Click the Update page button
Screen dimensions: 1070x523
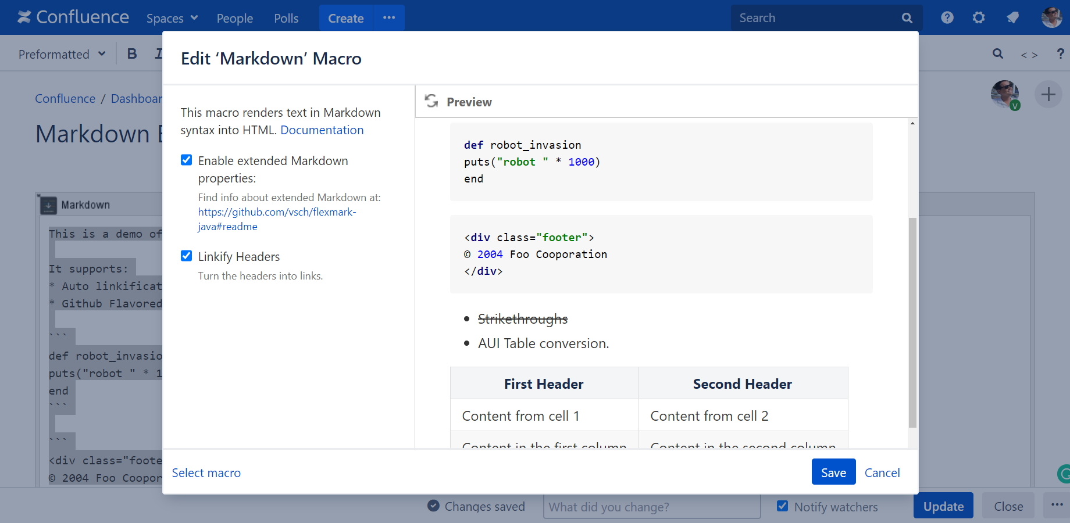point(943,506)
